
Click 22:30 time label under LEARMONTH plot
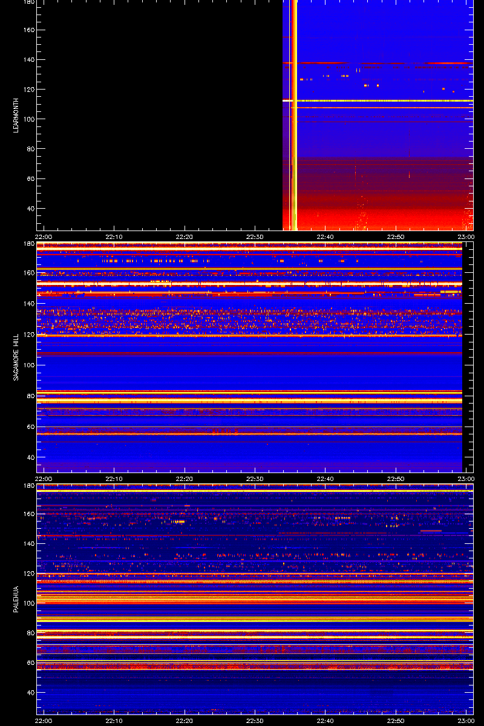coord(255,237)
